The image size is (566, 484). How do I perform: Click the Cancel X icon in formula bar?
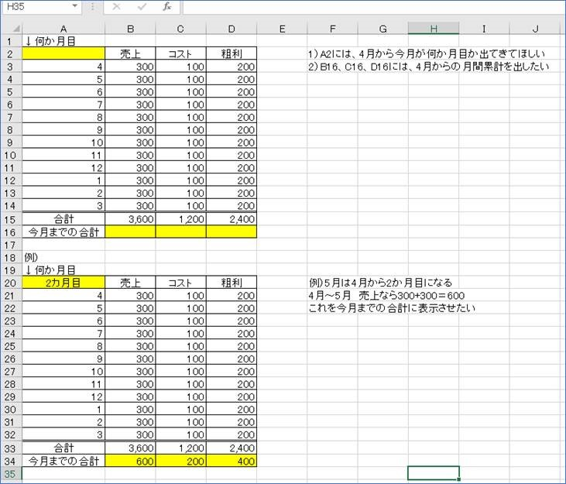[117, 7]
